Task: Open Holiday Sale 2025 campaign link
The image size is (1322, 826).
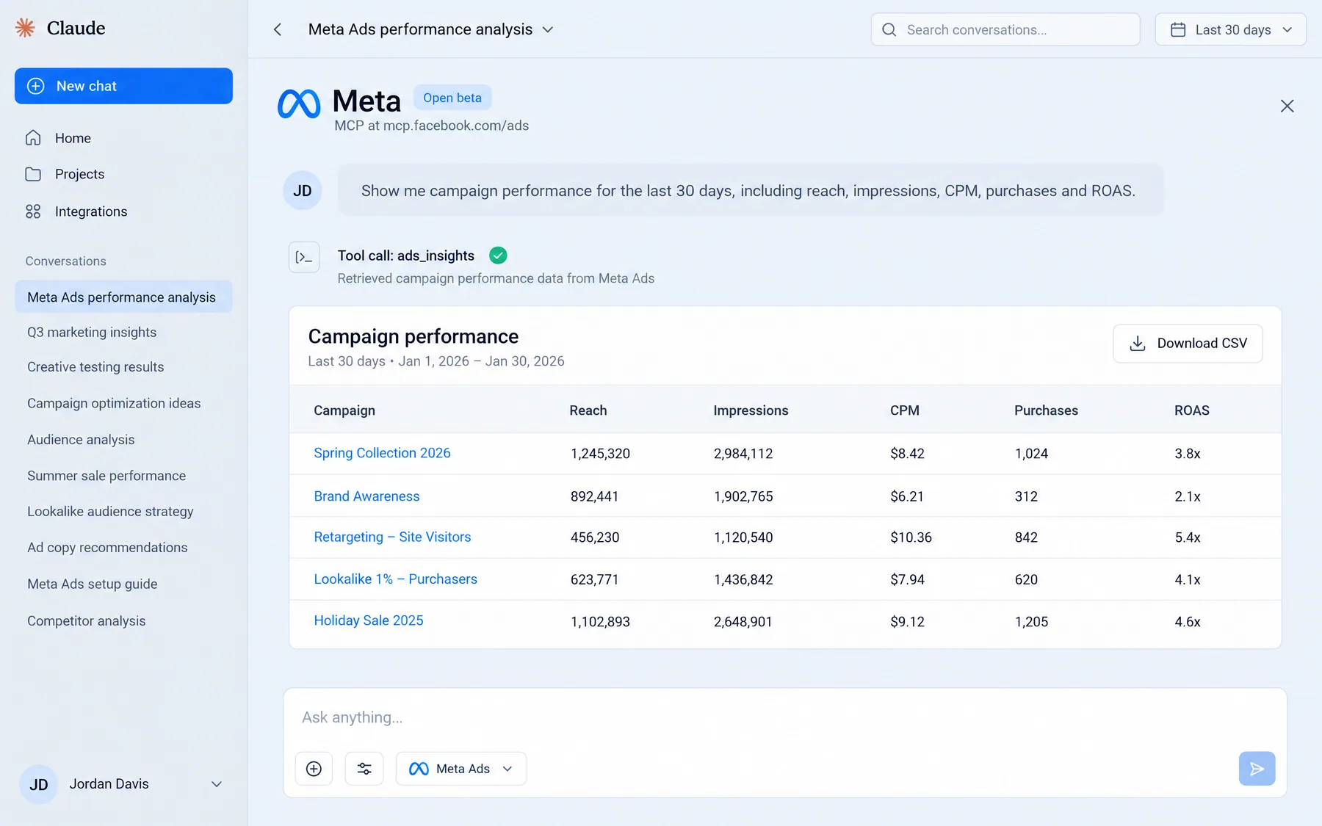Action: point(369,620)
